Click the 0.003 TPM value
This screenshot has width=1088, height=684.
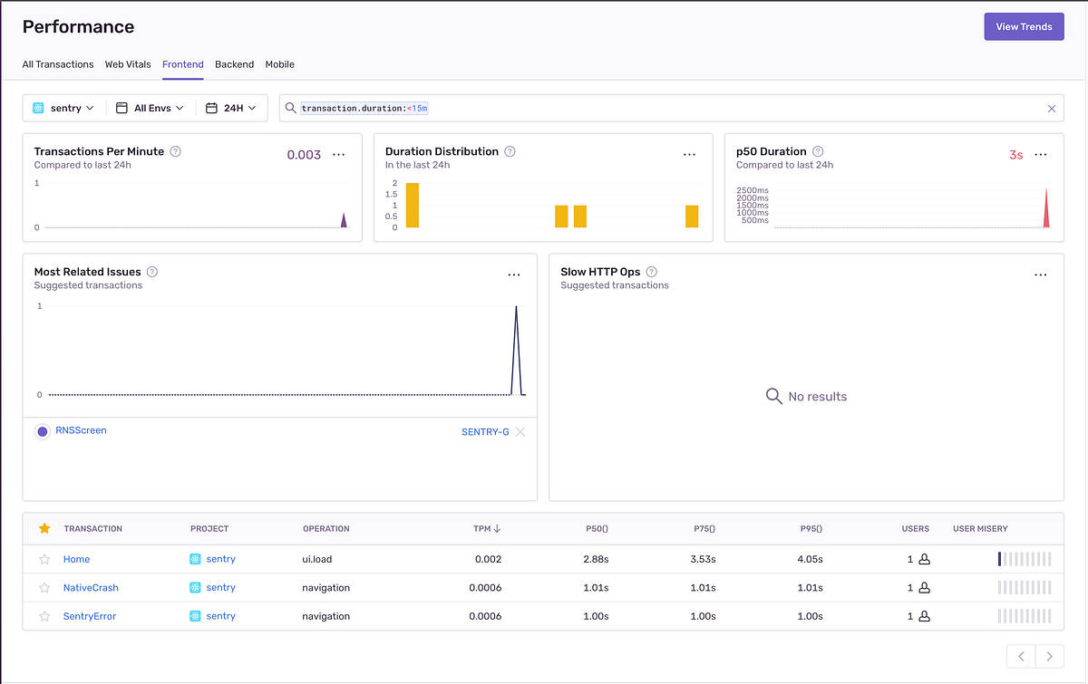coord(304,155)
